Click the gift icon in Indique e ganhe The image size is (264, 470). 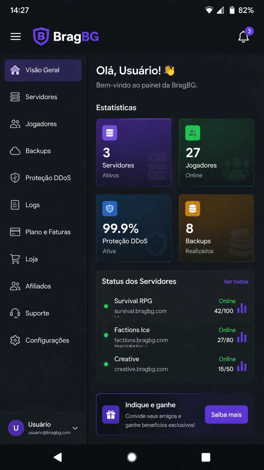click(111, 415)
